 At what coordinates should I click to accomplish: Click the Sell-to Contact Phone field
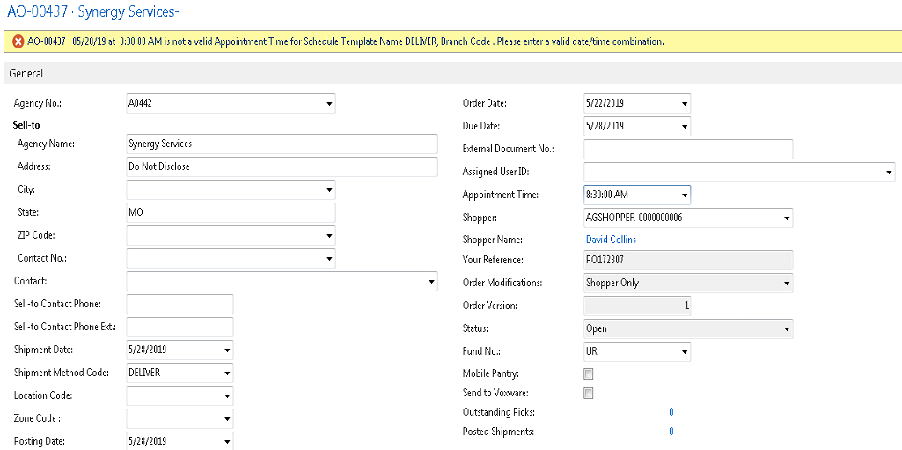[x=180, y=304]
